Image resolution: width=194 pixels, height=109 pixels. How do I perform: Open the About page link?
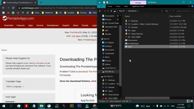click(75, 25)
